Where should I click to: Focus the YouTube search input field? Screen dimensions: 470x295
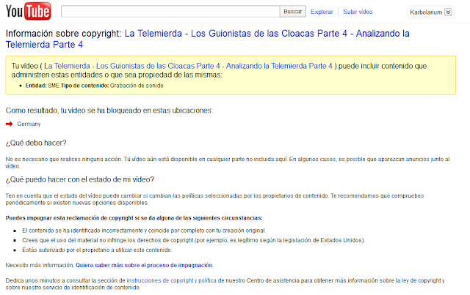170,12
